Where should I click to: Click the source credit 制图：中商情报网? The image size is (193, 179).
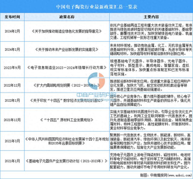(166, 175)
